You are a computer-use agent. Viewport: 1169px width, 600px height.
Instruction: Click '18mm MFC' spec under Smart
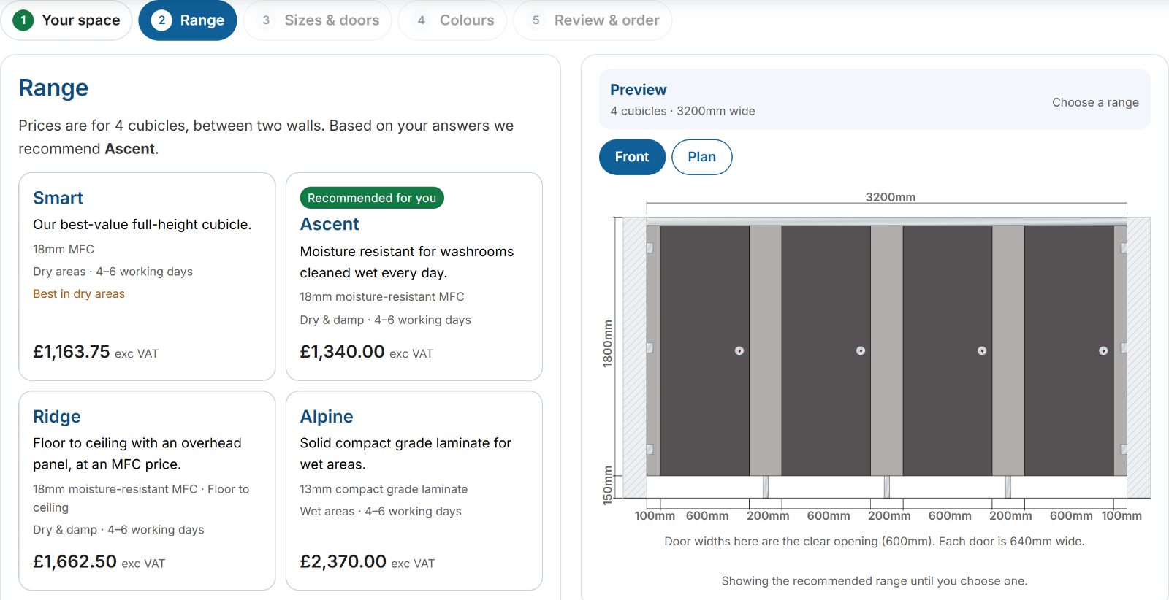64,249
